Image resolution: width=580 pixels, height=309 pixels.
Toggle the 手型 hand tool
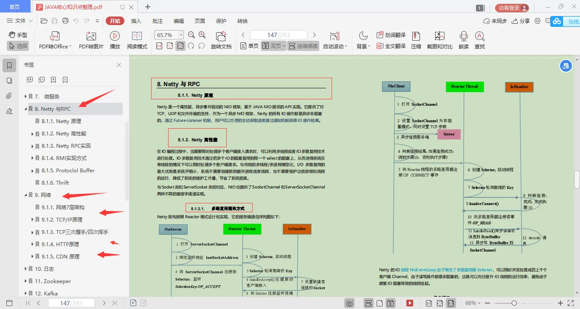[18, 35]
